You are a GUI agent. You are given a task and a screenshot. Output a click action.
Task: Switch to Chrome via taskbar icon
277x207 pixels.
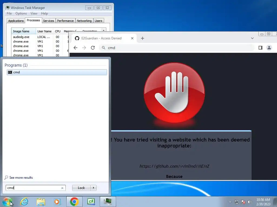pyautogui.click(x=74, y=202)
